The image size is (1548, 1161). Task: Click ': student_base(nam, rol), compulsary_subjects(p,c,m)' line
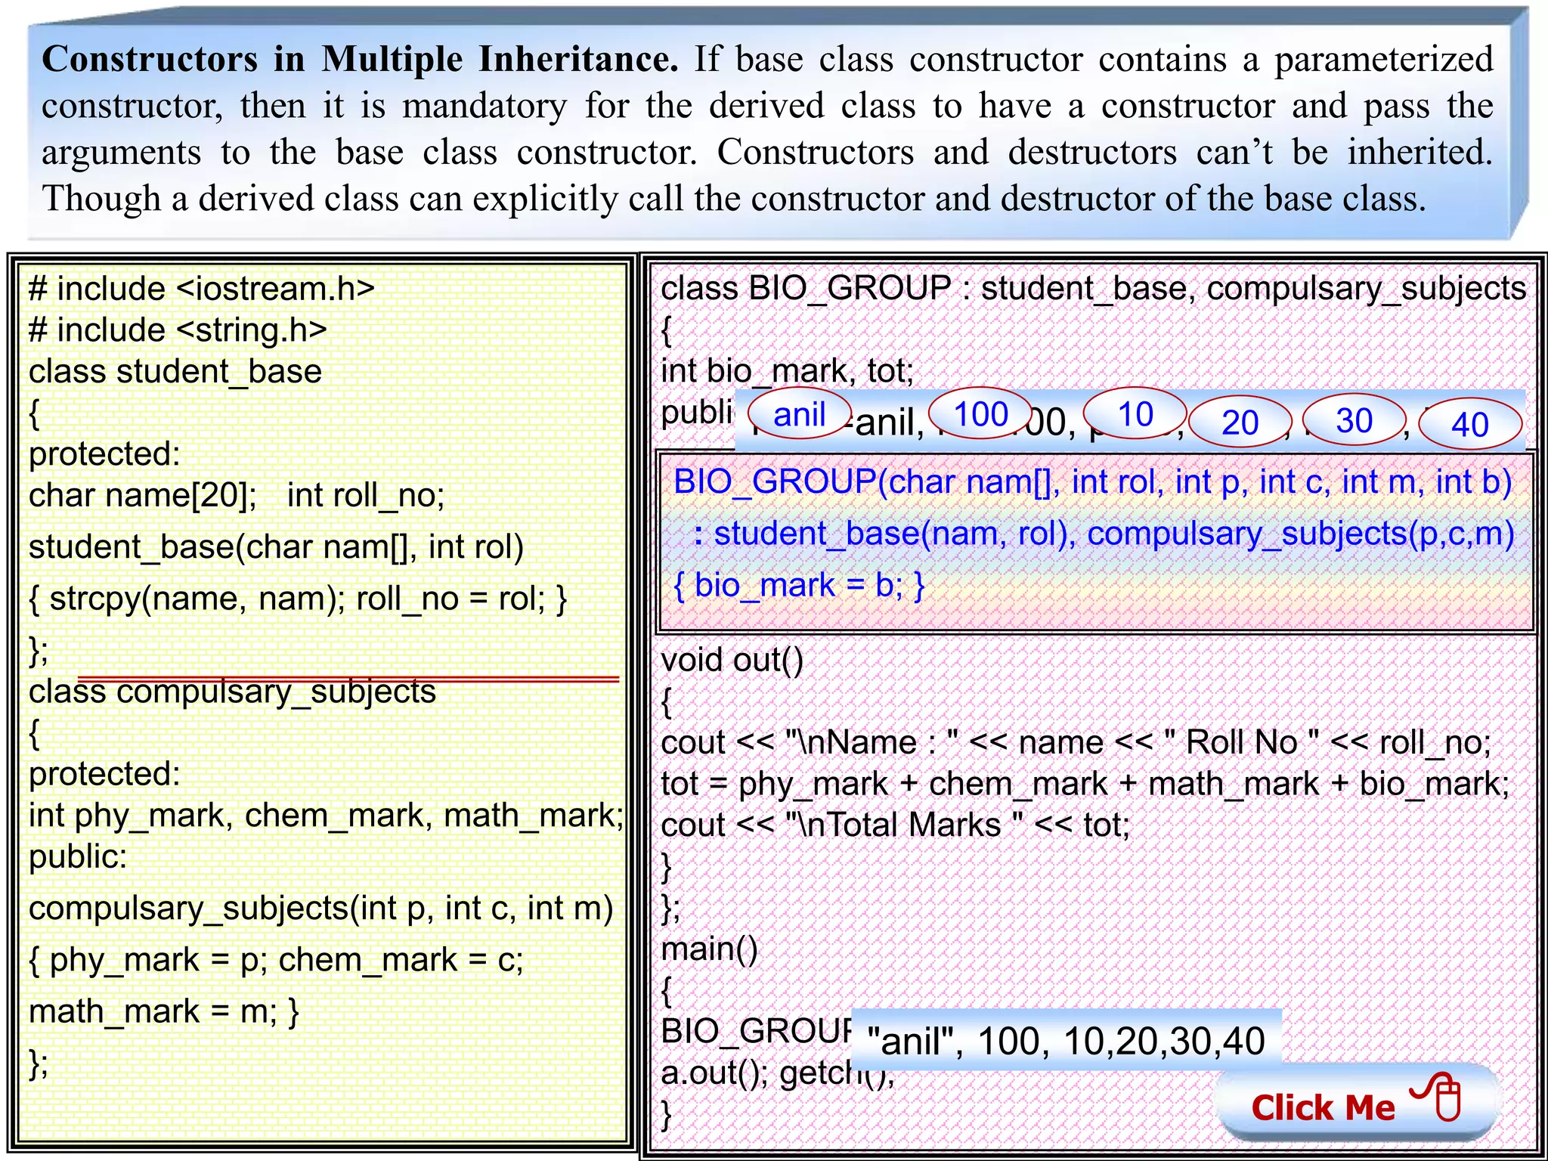(1104, 534)
